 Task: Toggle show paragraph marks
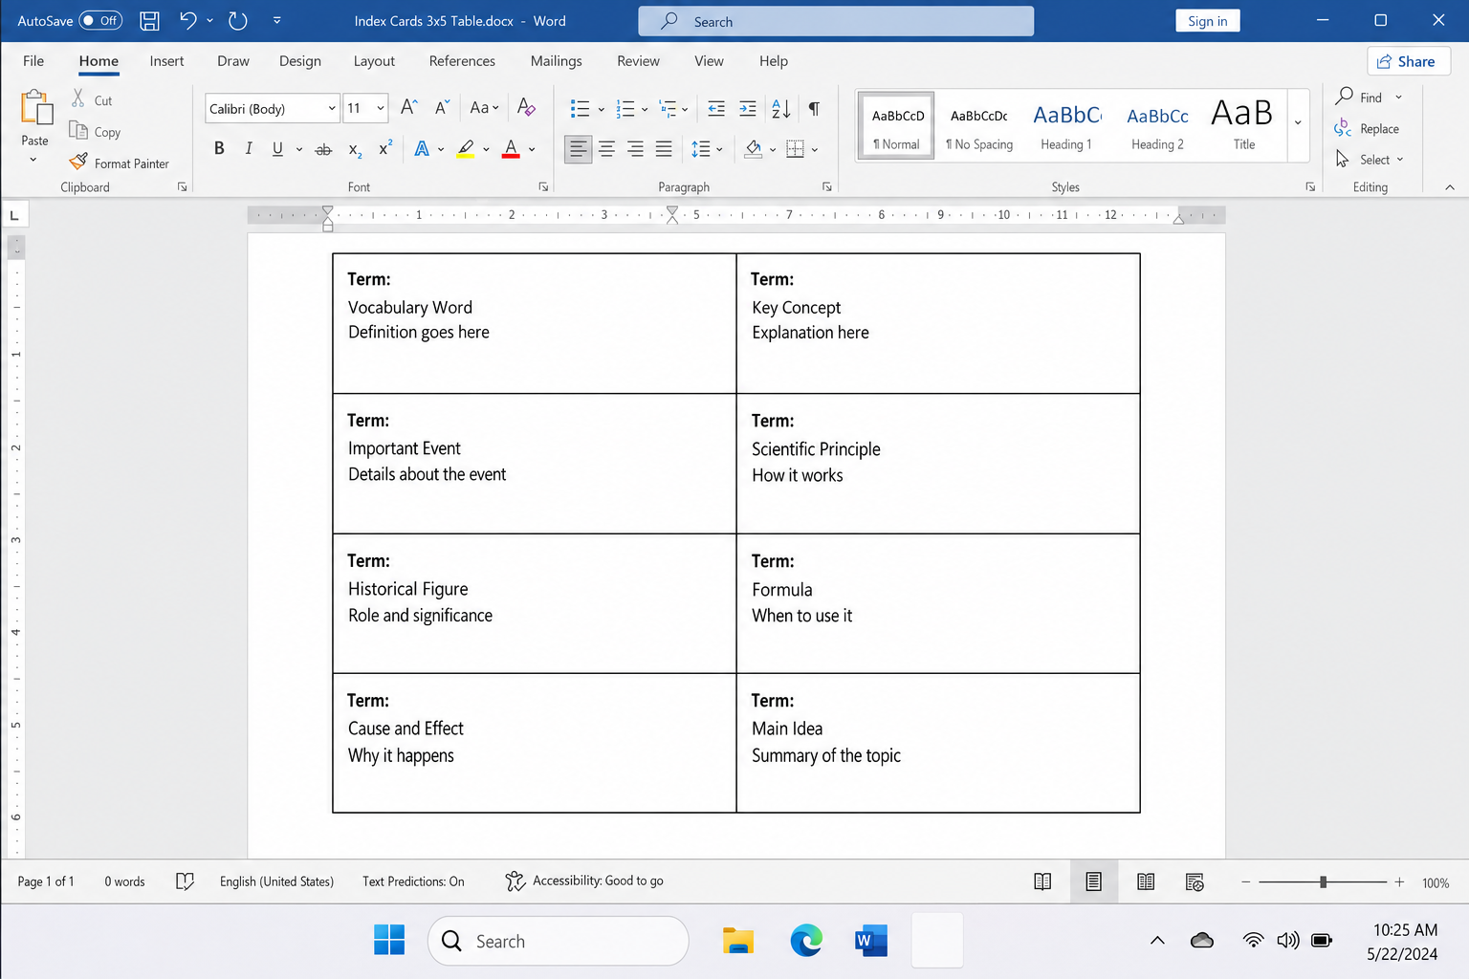(814, 108)
